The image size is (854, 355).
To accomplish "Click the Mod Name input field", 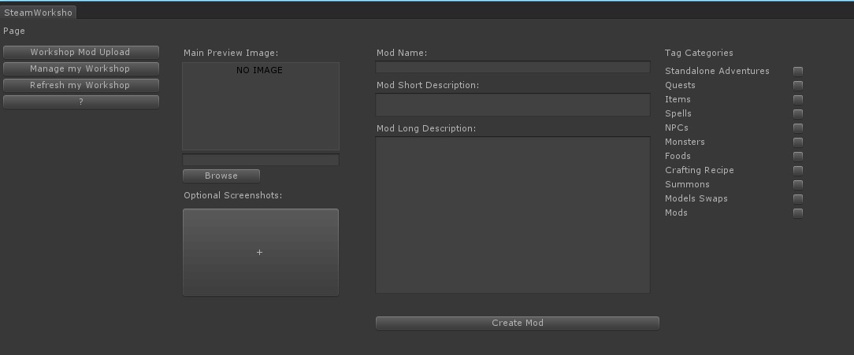I will 513,67.
